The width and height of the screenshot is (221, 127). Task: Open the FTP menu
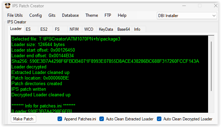click(x=108, y=15)
